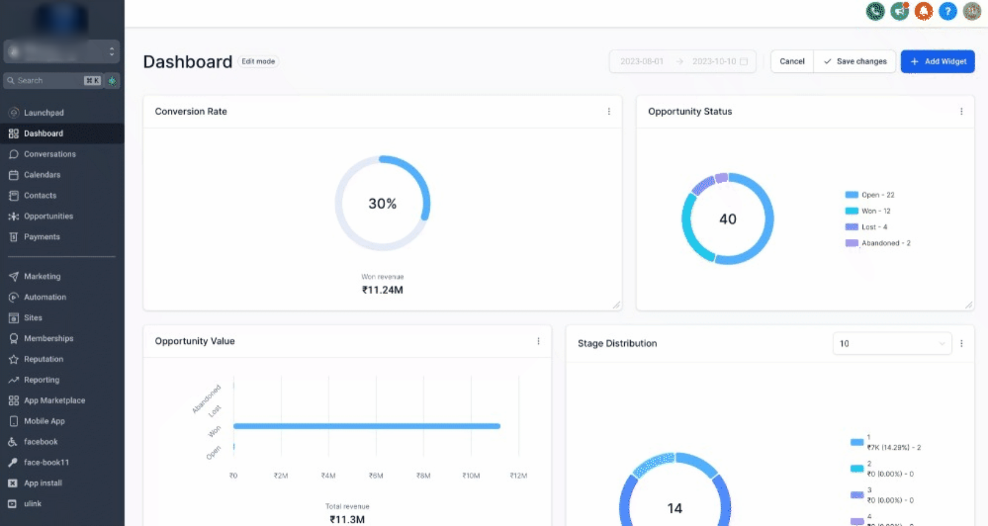
Task: Open the account switcher dropdown in sidebar
Action: coord(61,51)
